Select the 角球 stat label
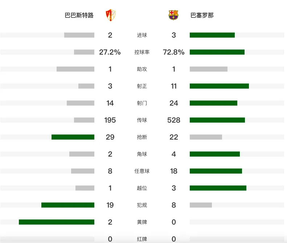This screenshot has height=243, width=287. click(142, 154)
